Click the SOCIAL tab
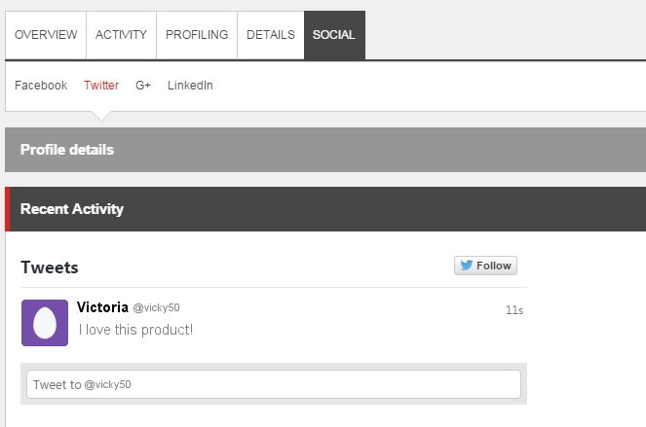 pos(334,35)
